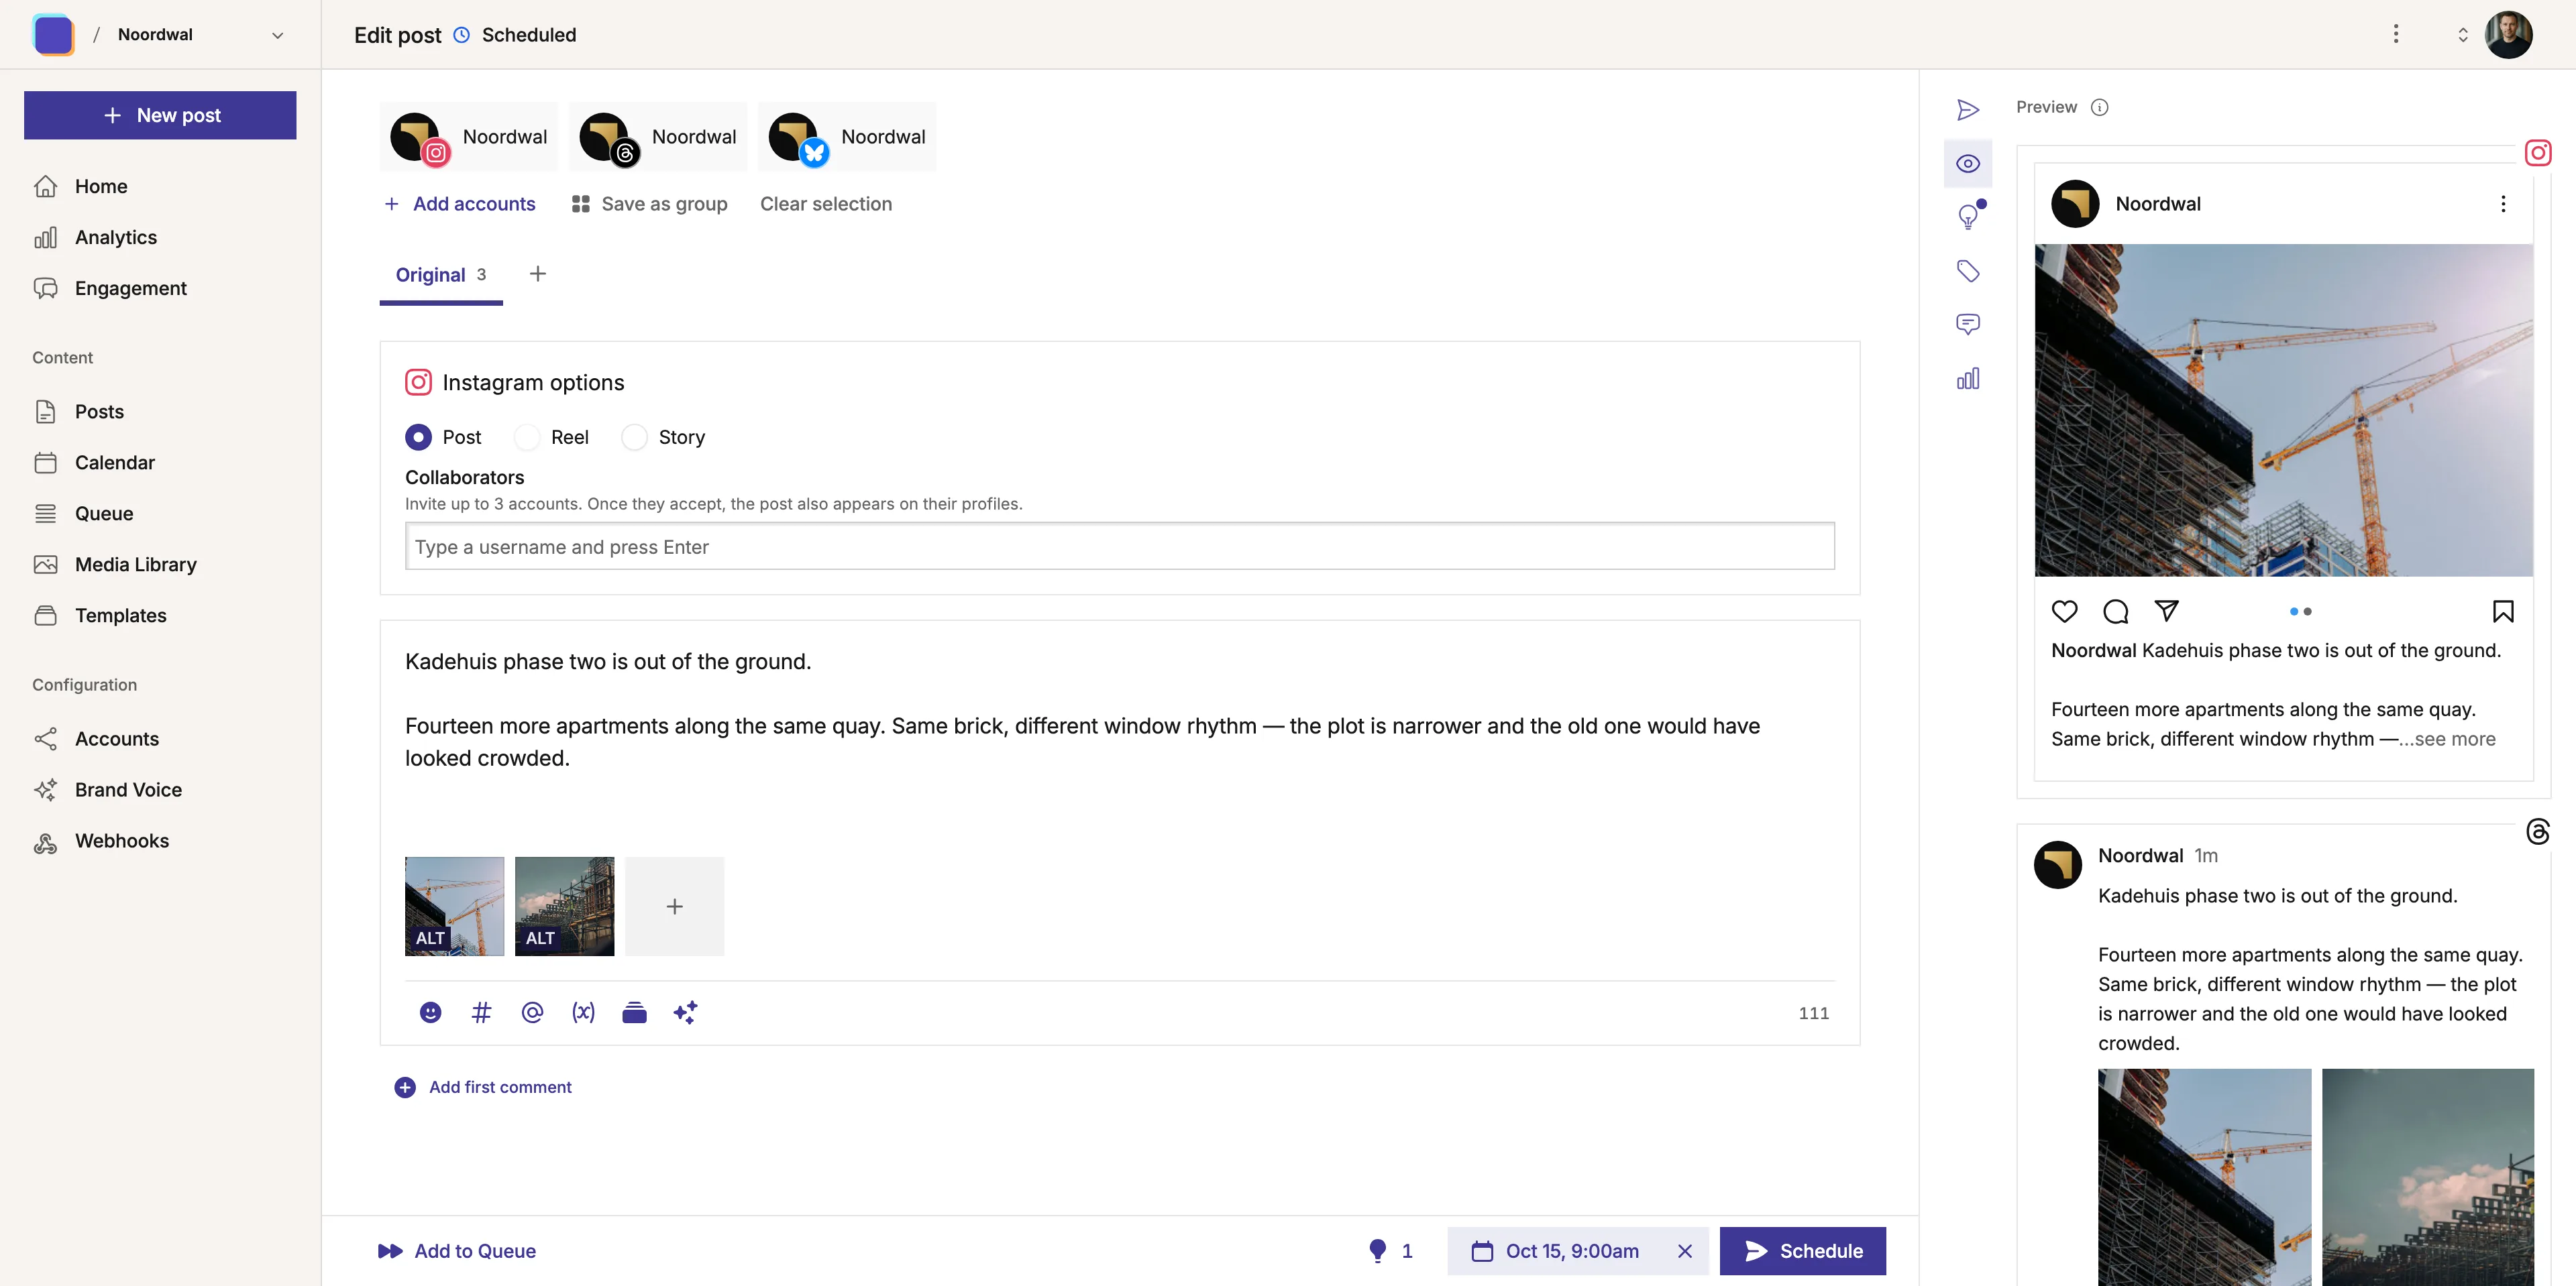The width and height of the screenshot is (2576, 1286).
Task: Click Add accounts link
Action: coord(460,204)
